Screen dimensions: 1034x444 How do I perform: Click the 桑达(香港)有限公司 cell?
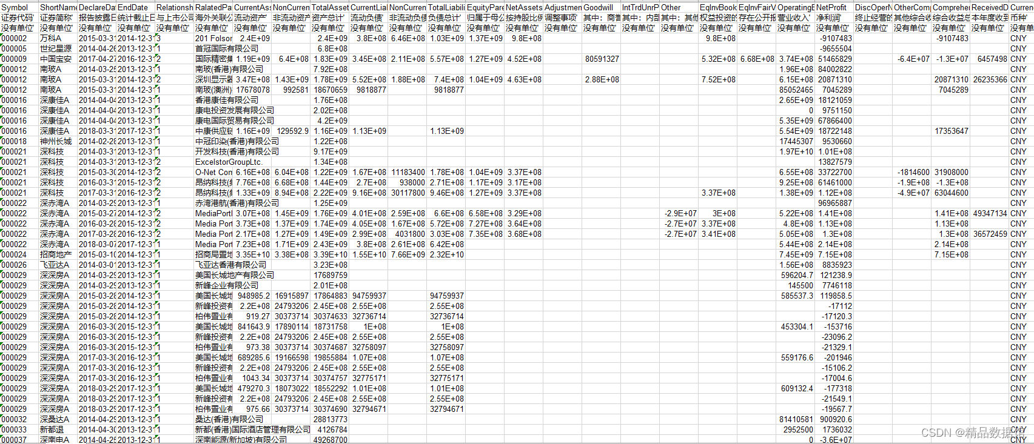click(229, 419)
